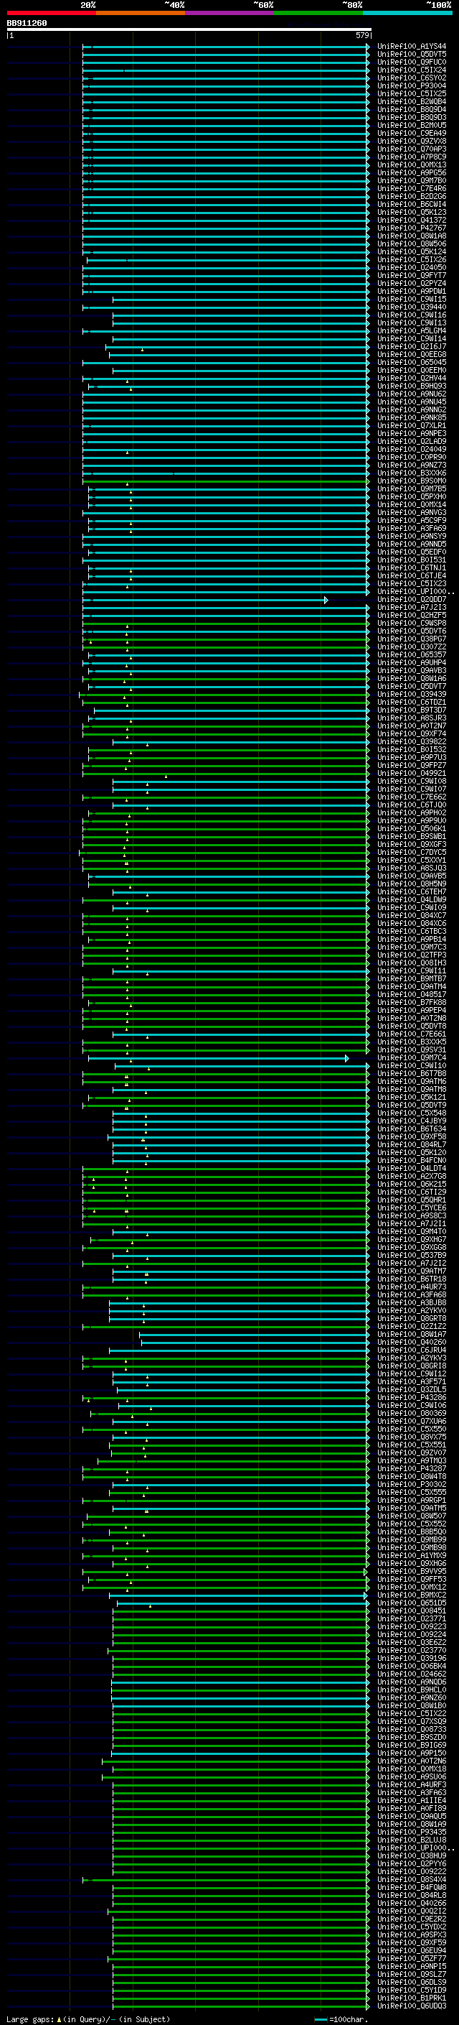Click the UniRef100_C5X548 label
This screenshot has width=459, height=2025.
tap(411, 1114)
